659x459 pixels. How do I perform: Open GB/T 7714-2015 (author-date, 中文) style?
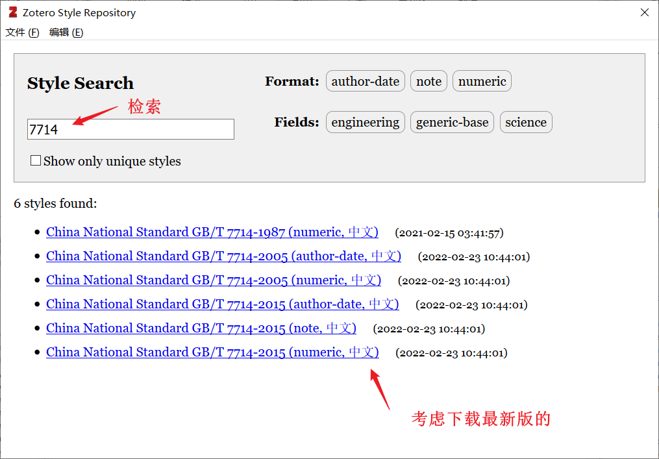pyautogui.click(x=222, y=304)
